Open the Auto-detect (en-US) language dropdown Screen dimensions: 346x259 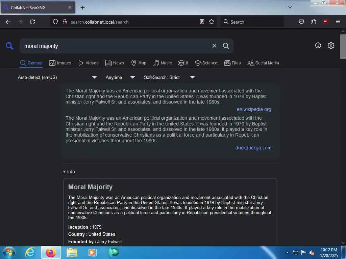click(x=57, y=77)
